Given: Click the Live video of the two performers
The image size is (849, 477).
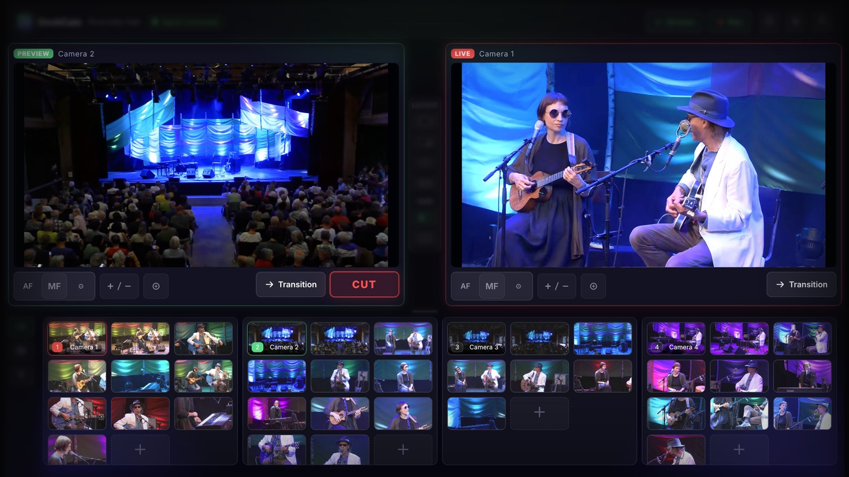Looking at the screenshot, I should (643, 165).
